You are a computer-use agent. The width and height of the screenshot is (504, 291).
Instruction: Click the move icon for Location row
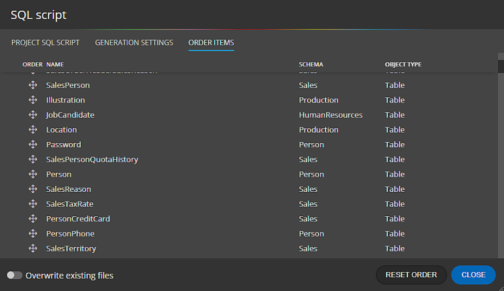[33, 130]
